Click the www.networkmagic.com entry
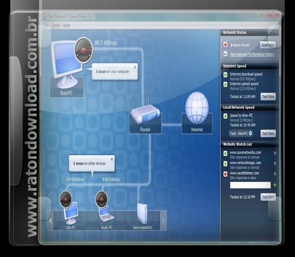 246,163
